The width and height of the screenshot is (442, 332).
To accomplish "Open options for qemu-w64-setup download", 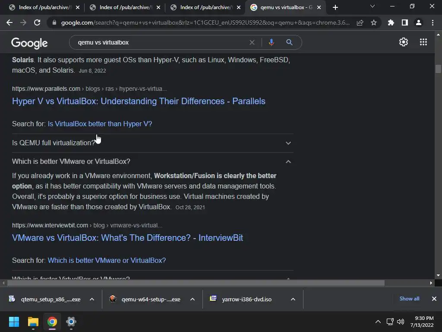I will 193,299.
